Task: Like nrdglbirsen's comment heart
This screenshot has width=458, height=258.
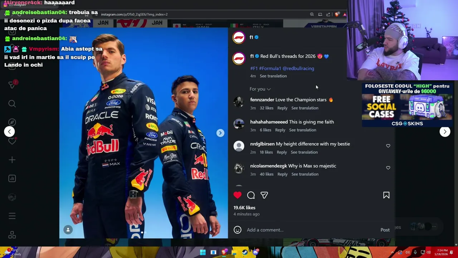Action: pos(388,146)
